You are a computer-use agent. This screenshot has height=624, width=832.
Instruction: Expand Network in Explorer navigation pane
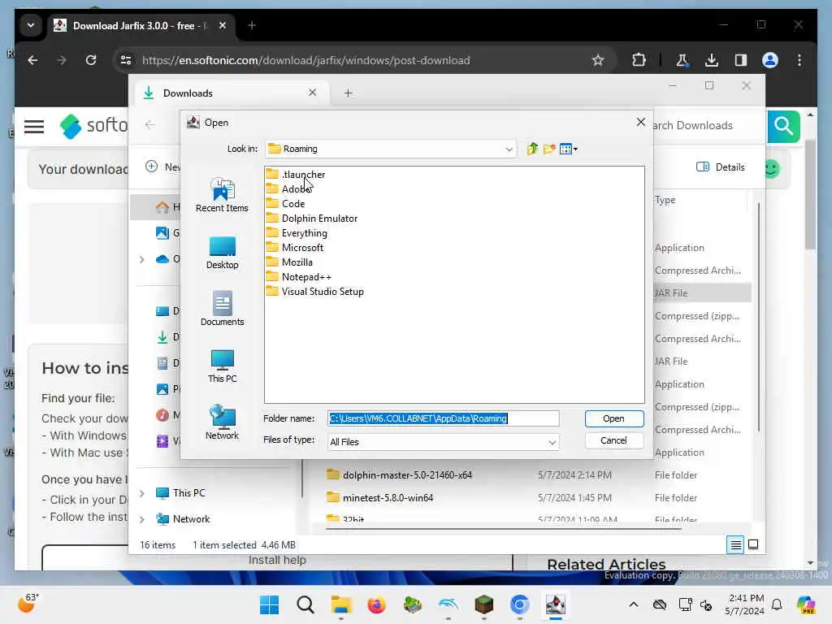pos(141,519)
